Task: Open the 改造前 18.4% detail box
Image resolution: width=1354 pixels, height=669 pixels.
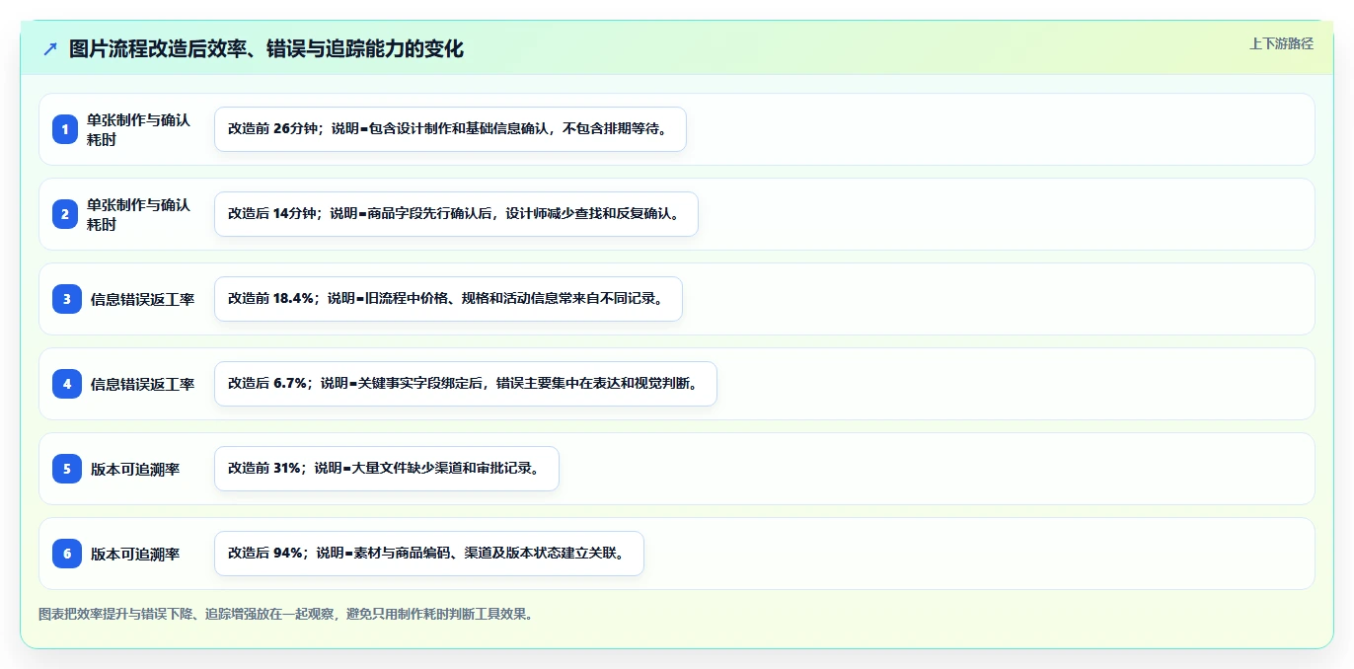Action: pos(448,299)
